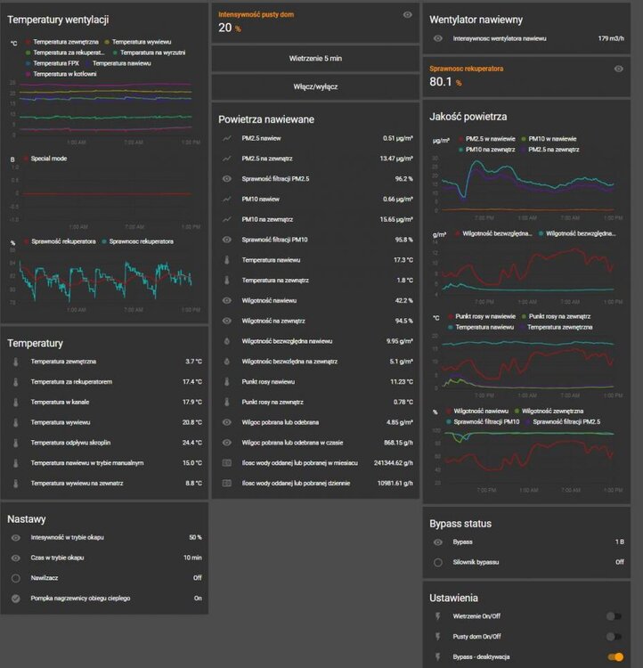Click the flash icon beside Wietrzenie On/Off
Image resolution: width=643 pixels, height=668 pixels.
(x=437, y=615)
